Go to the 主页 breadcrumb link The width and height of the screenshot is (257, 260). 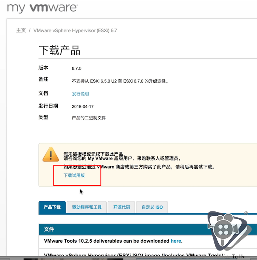click(x=21, y=30)
